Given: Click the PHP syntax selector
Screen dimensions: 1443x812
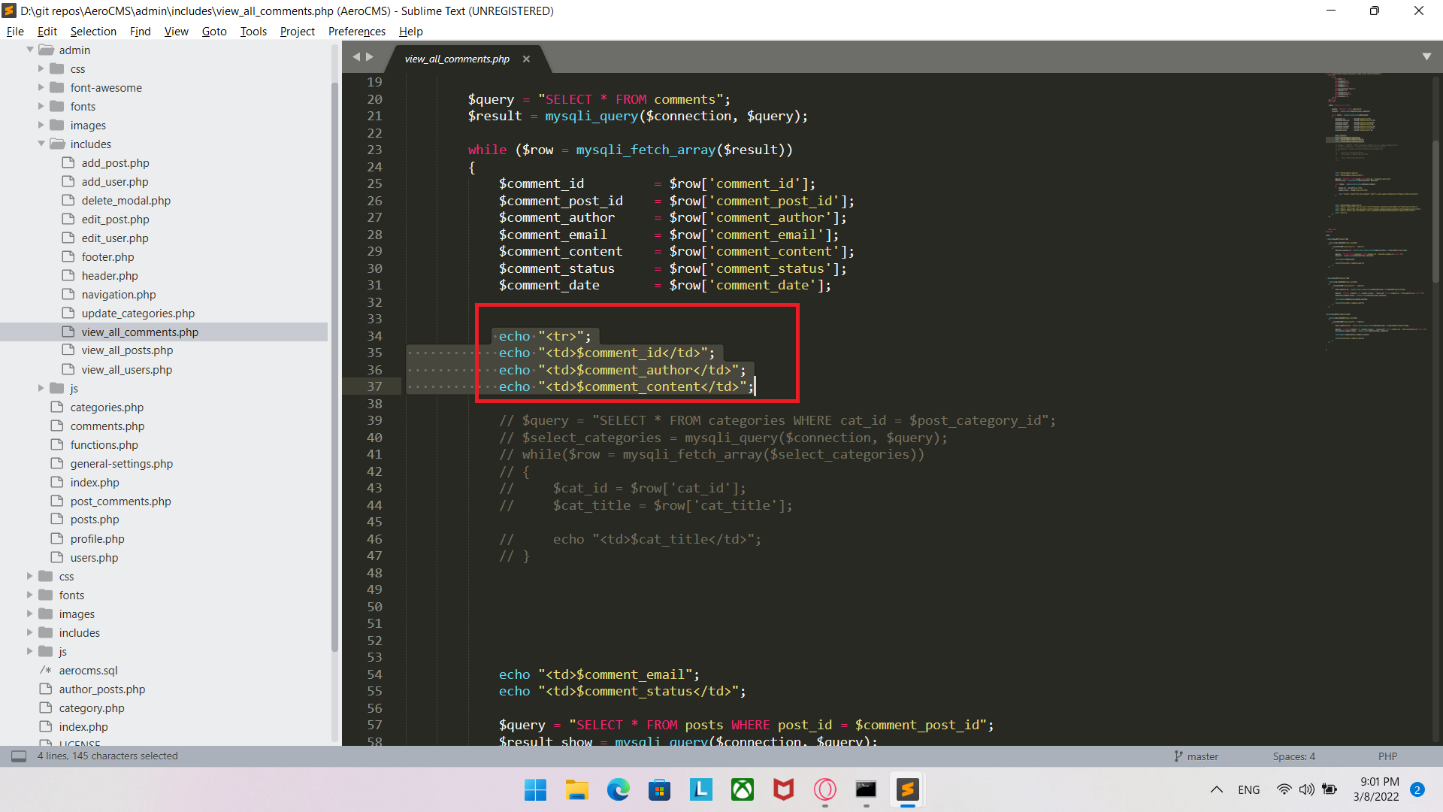Looking at the screenshot, I should 1387,756.
